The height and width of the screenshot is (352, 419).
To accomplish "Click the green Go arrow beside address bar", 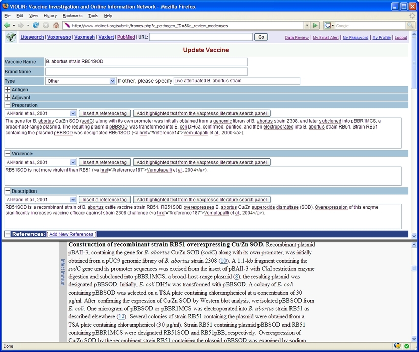I will [x=315, y=26].
